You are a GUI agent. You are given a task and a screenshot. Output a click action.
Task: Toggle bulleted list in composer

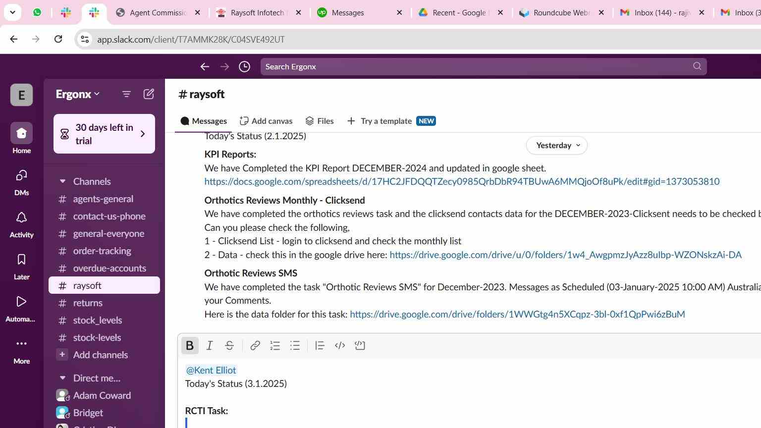click(295, 346)
